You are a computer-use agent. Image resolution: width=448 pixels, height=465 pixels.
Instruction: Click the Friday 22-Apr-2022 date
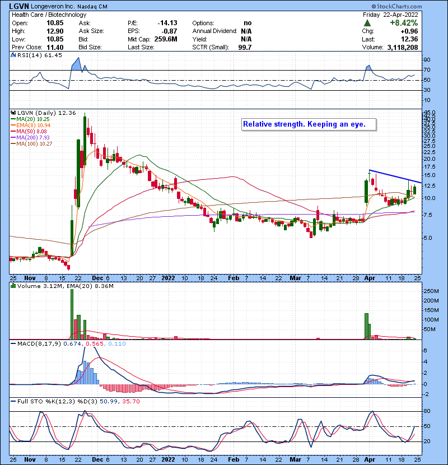[390, 15]
